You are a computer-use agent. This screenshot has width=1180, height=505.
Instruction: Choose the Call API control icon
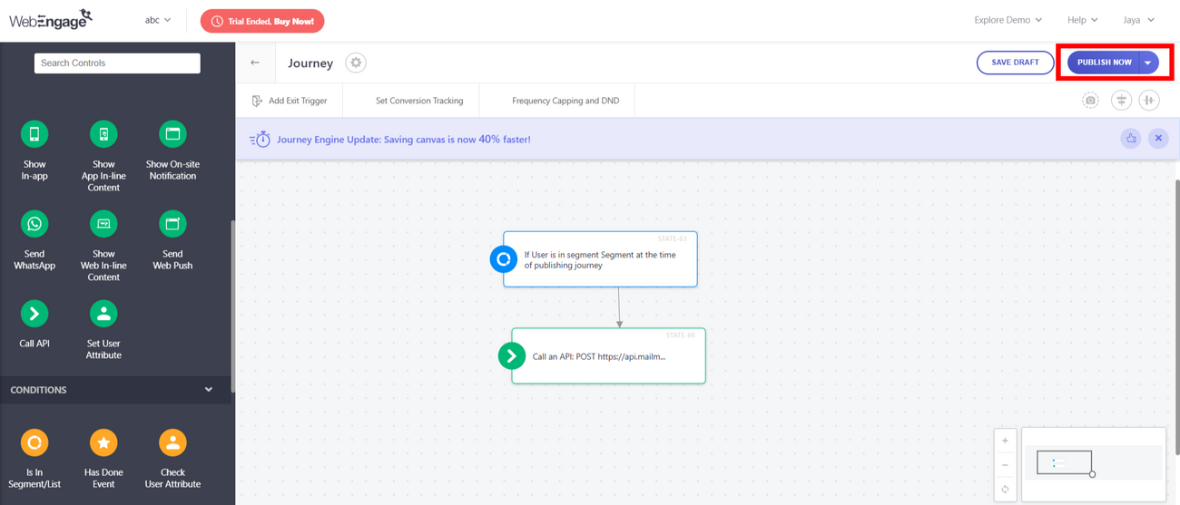coord(34,314)
